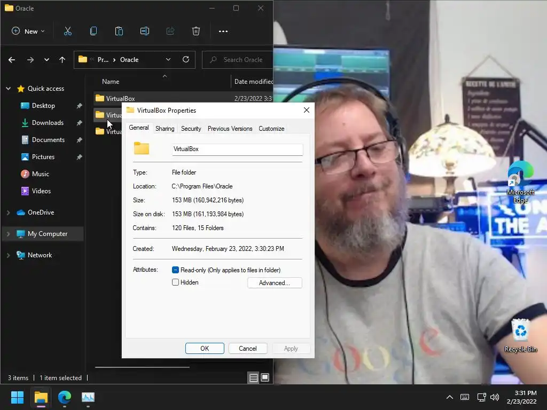
Task: Expand the address bar history dropdown
Action: (168, 60)
